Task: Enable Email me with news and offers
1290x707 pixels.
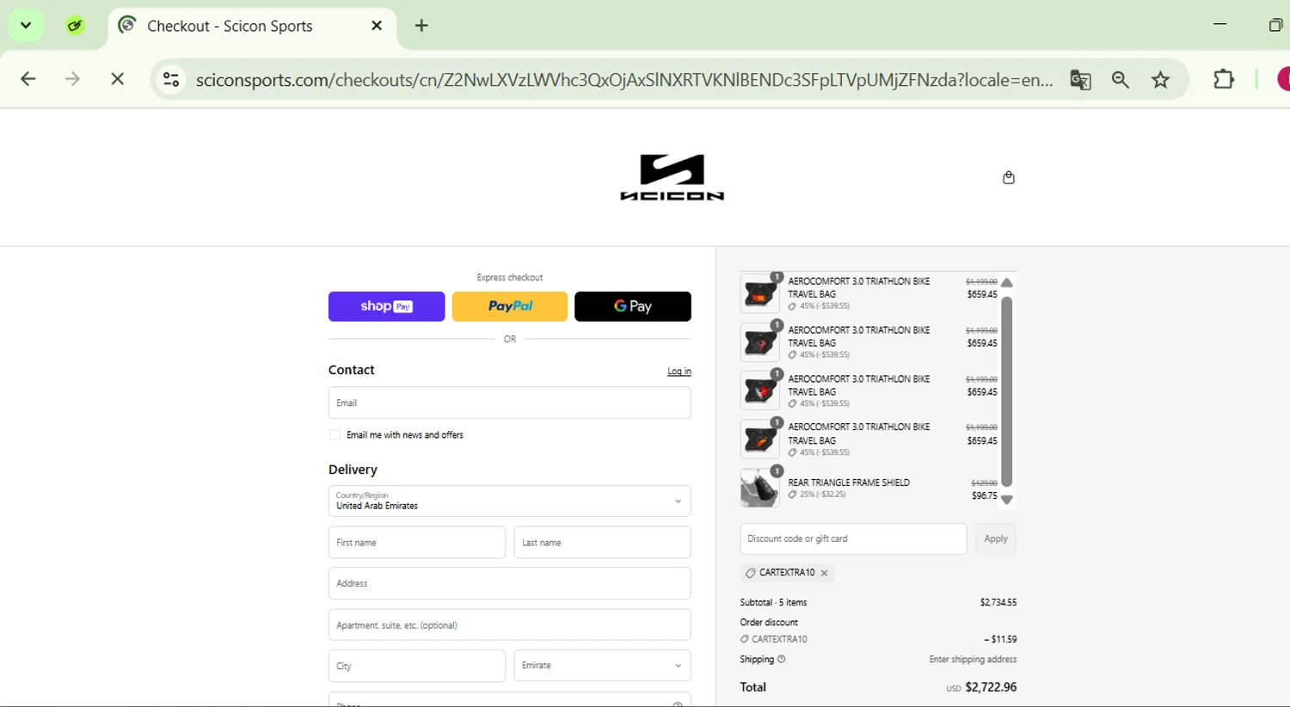Action: pos(335,435)
